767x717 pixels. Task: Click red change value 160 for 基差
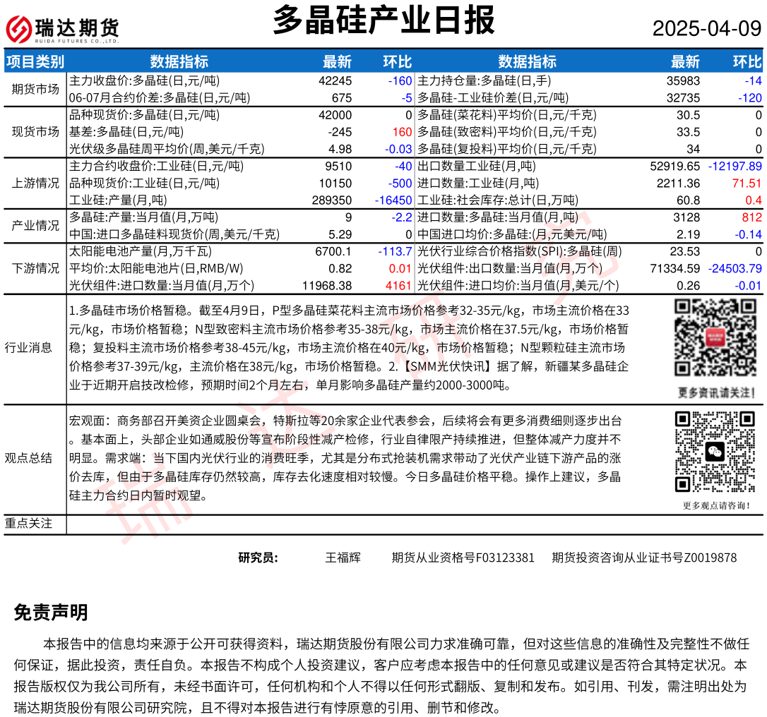point(402,132)
